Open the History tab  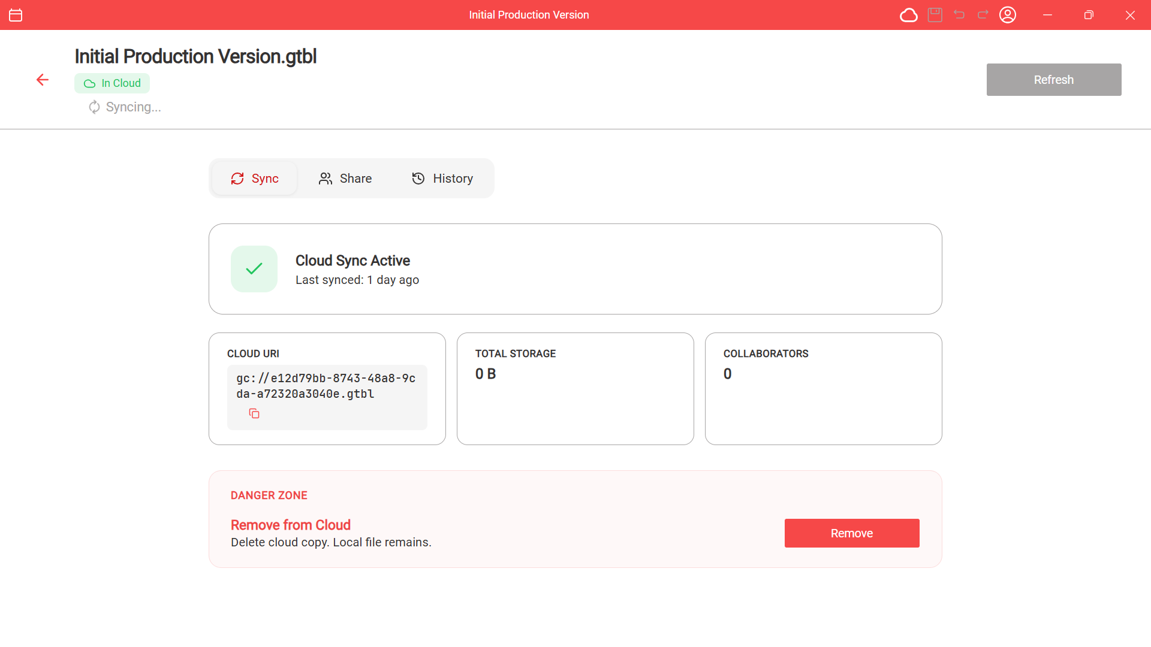click(x=442, y=179)
